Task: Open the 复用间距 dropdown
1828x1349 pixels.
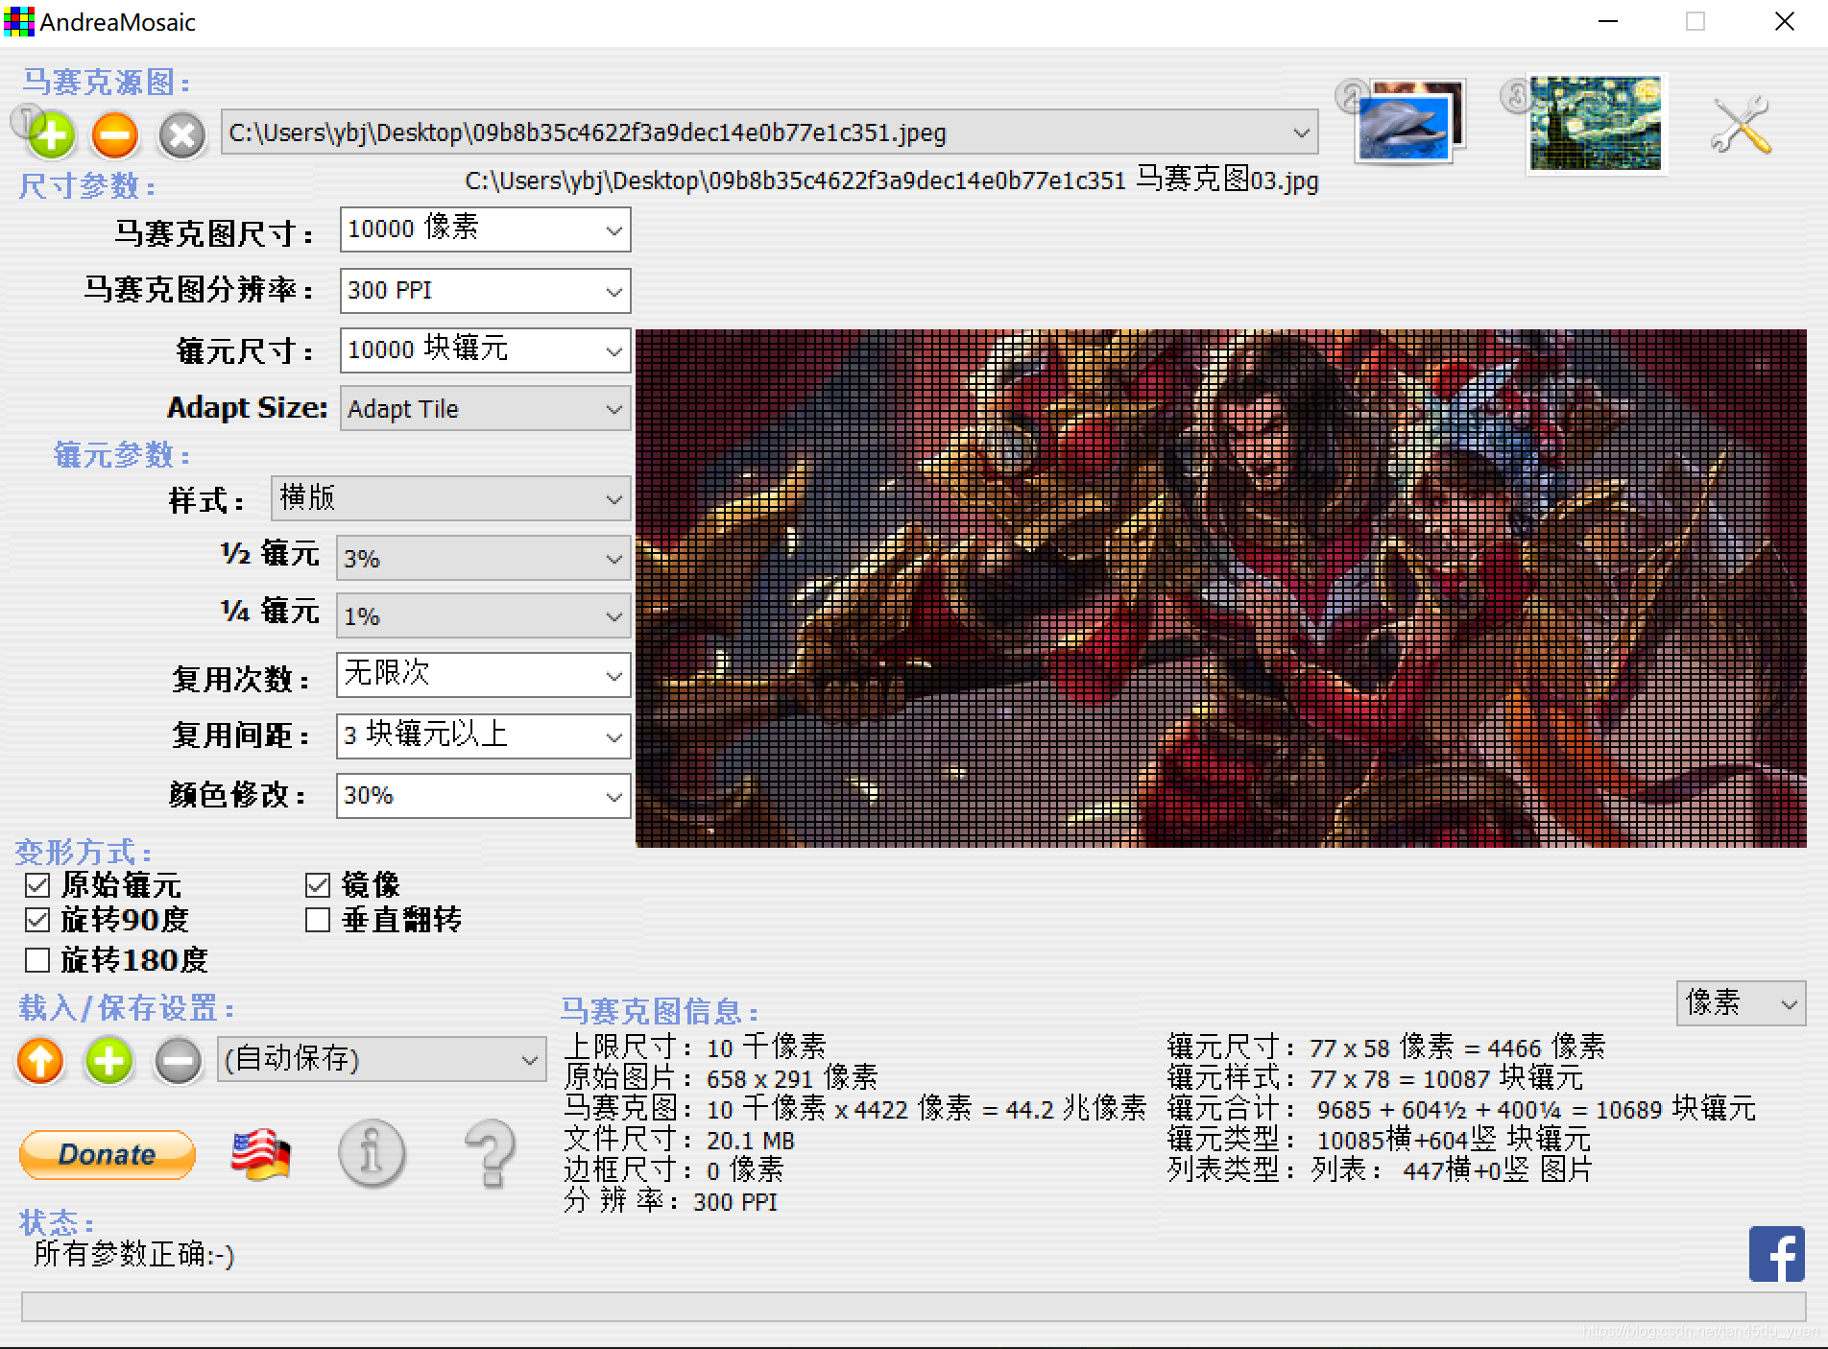Action: (483, 736)
